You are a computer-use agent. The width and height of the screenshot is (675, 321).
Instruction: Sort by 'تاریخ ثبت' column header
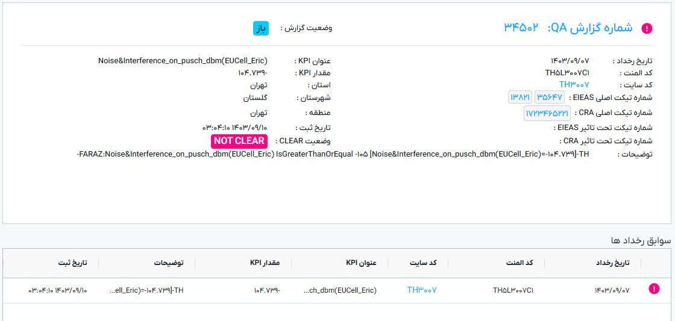coord(72,263)
